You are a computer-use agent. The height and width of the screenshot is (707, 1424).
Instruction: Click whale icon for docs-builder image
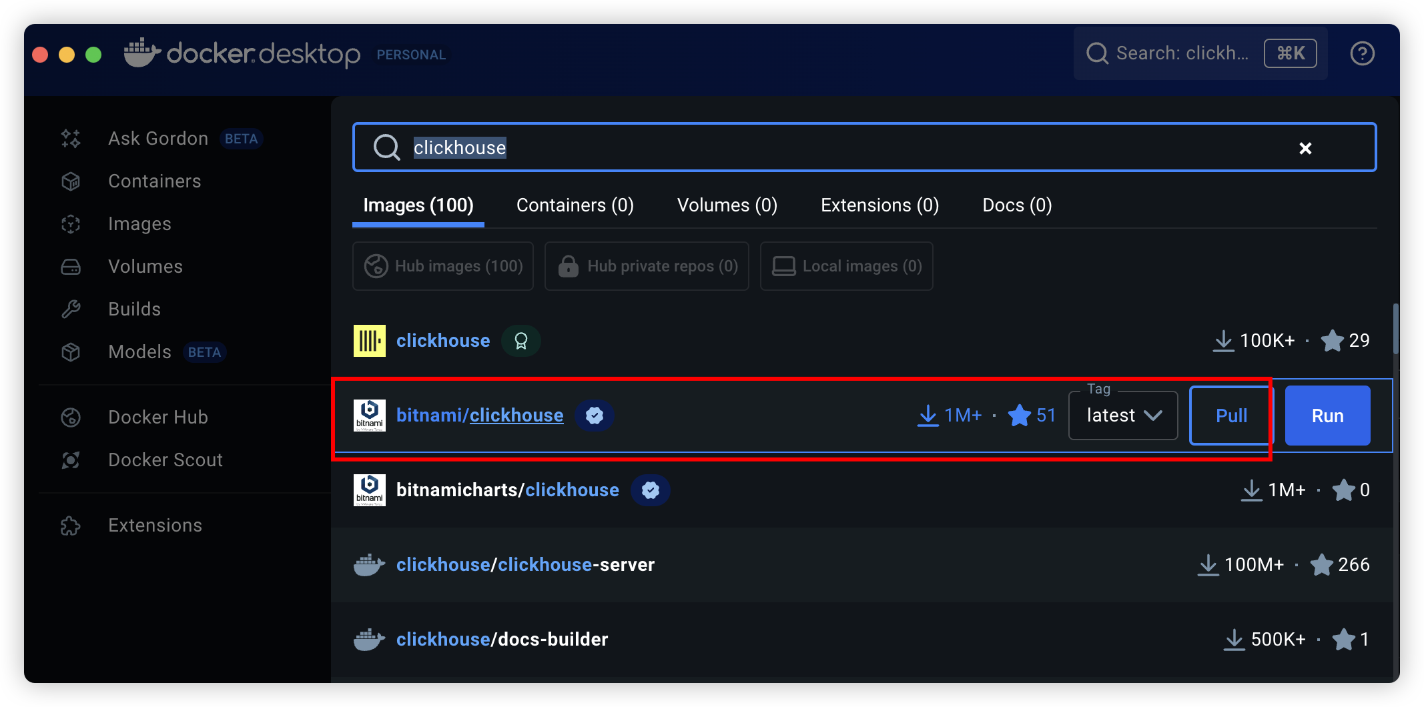pyautogui.click(x=370, y=640)
